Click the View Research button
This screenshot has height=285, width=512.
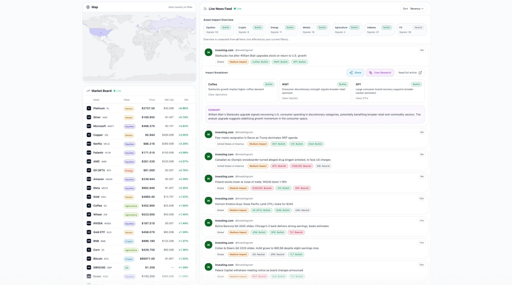point(380,73)
